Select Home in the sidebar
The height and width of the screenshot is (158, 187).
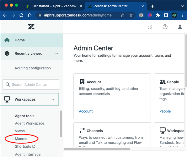tap(32, 40)
